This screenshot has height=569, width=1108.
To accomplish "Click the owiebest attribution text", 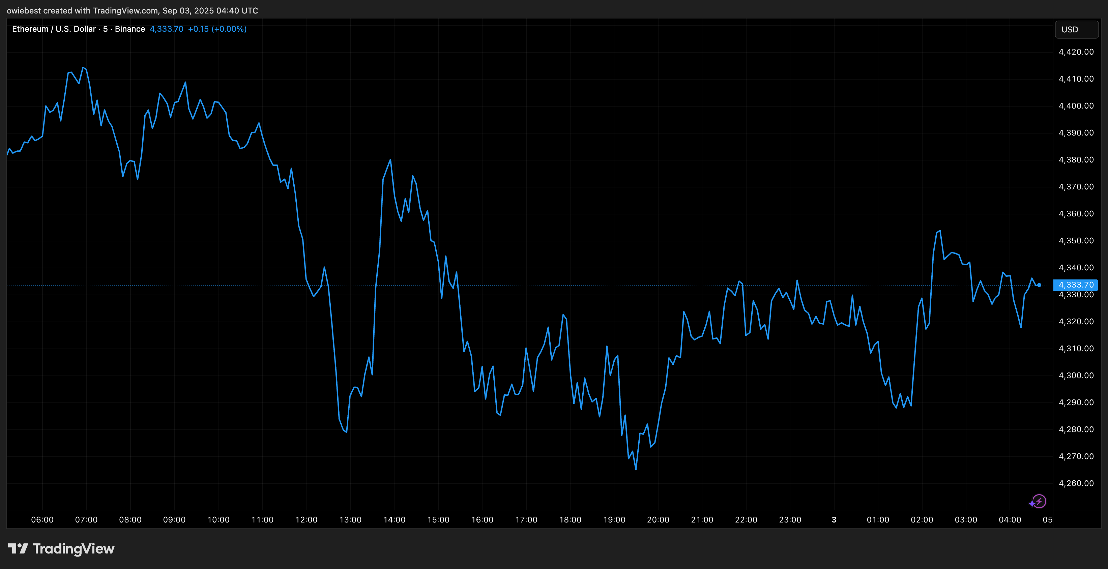I will (x=24, y=10).
